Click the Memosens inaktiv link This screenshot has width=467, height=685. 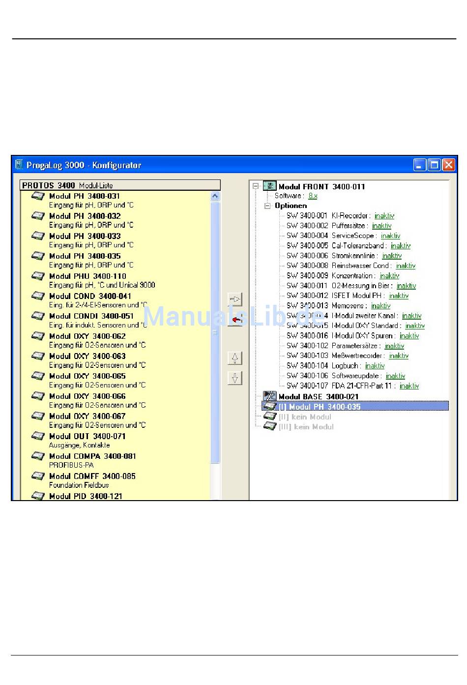click(x=381, y=306)
